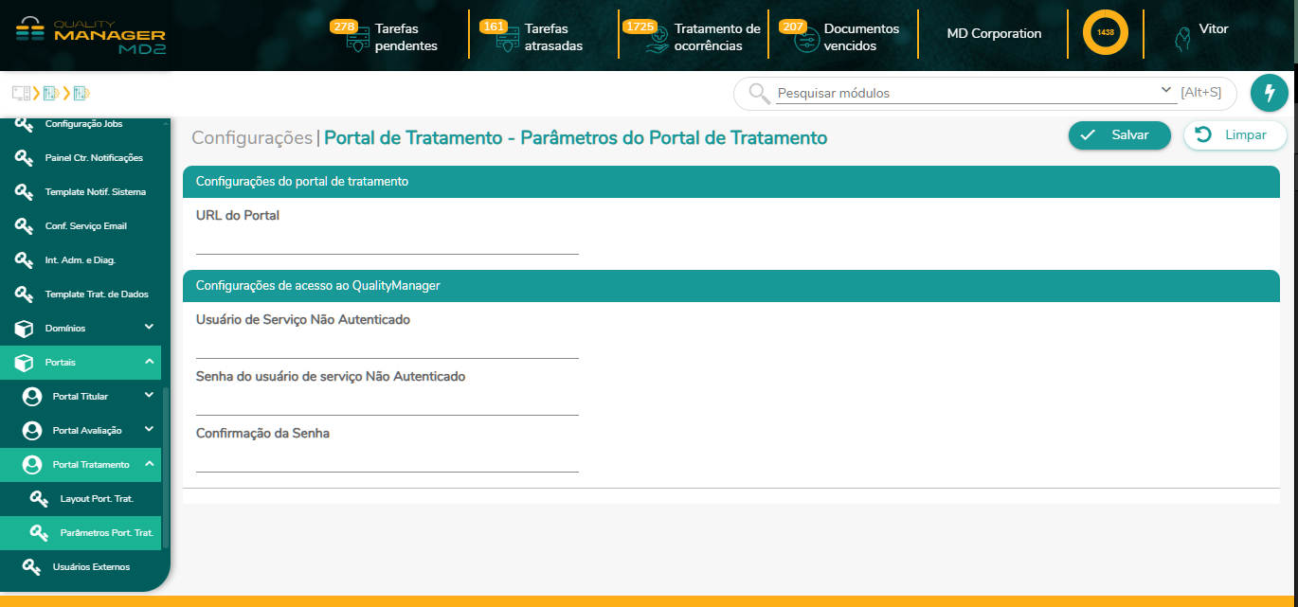This screenshot has height=607, width=1298.
Task: Focus Usuário de Serviço Não Autenticado field
Action: (x=387, y=346)
